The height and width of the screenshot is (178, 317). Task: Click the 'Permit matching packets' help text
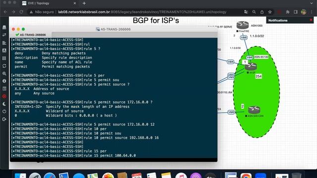coord(66,67)
